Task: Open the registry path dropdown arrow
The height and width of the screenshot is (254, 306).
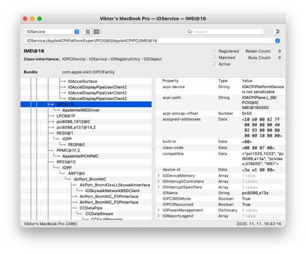Action: 277,41
